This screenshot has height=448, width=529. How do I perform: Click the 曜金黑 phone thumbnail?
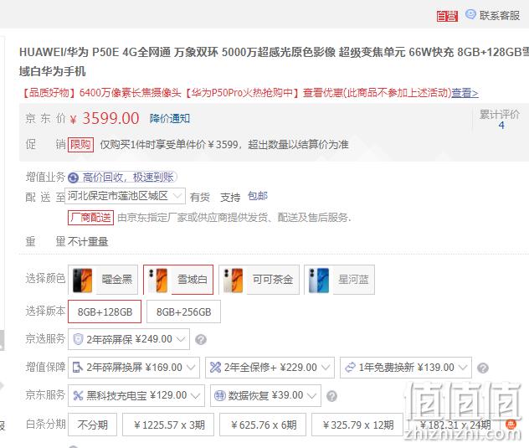(83, 280)
